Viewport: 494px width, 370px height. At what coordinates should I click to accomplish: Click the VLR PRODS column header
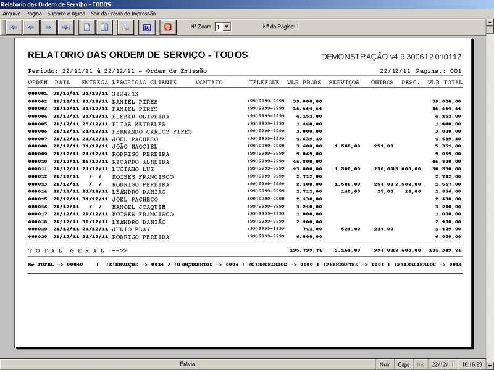304,83
